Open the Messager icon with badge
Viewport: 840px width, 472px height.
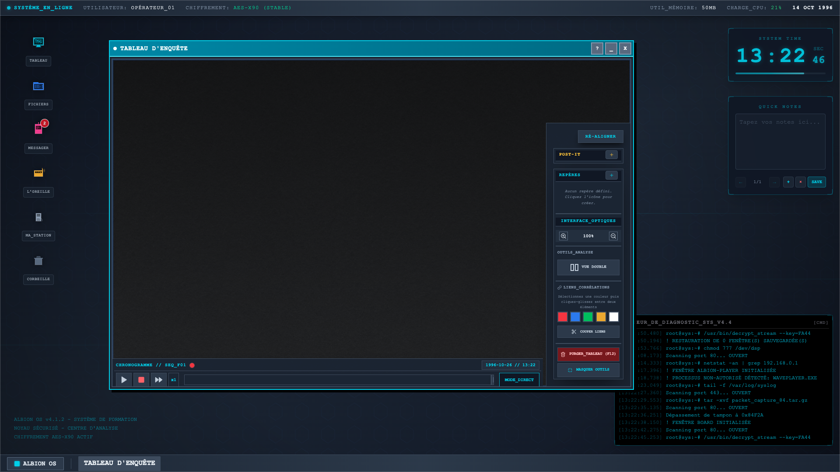click(38, 128)
